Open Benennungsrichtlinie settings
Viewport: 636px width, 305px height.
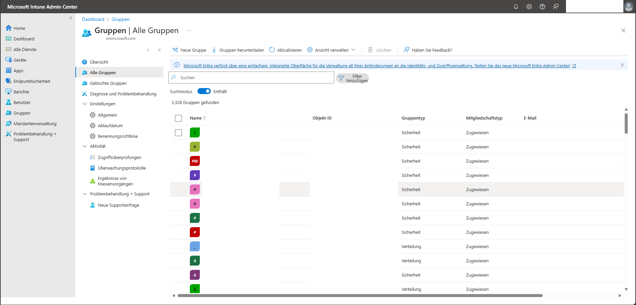pyautogui.click(x=118, y=136)
